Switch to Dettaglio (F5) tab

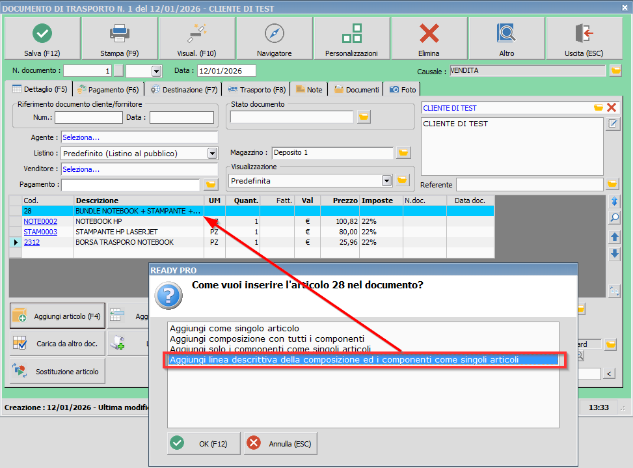[x=40, y=89]
